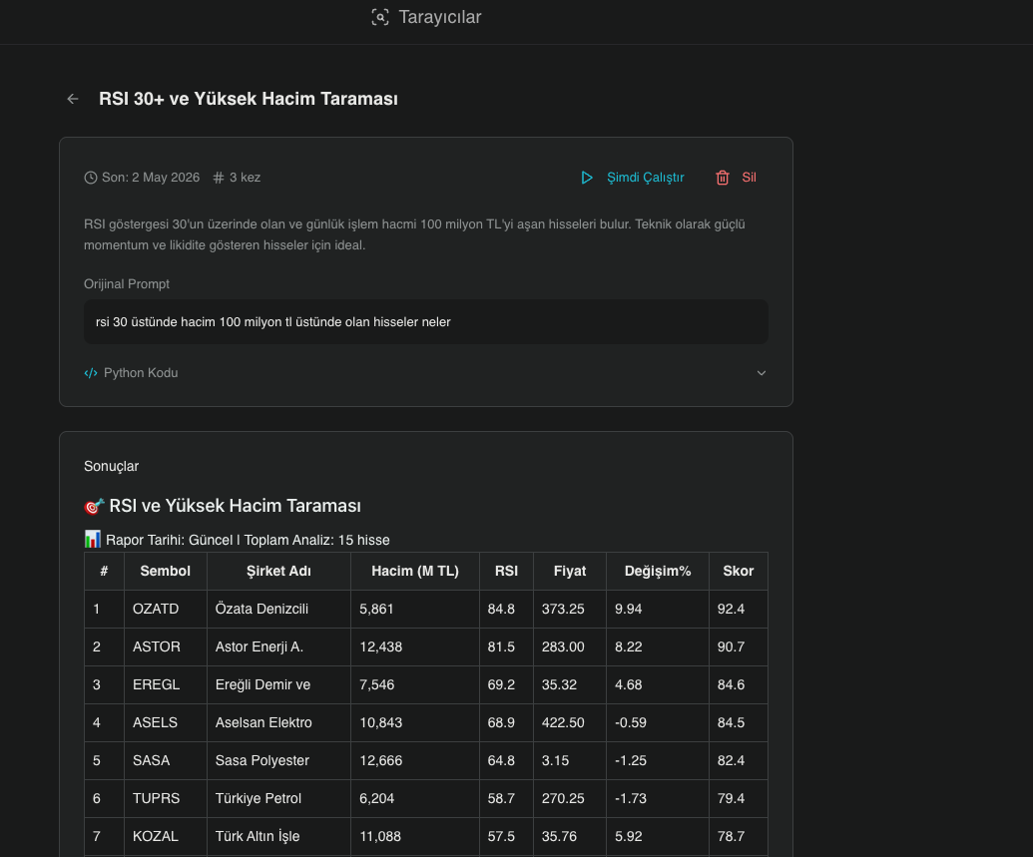The image size is (1033, 857).
Task: Click the target emoji in results title
Action: pos(94,507)
